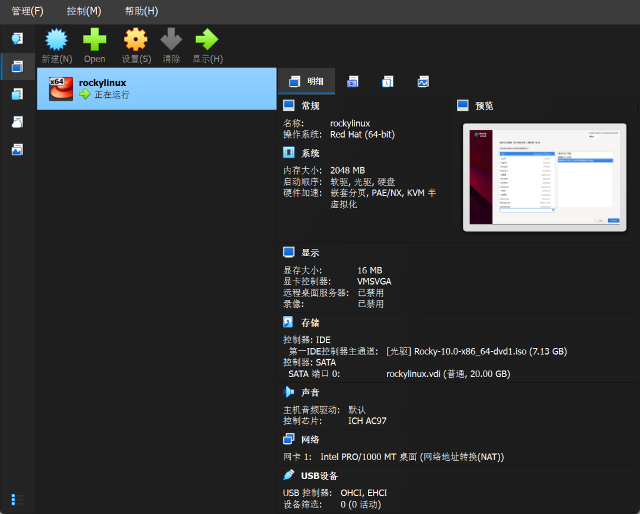Click the 存储 storage section heading

[310, 323]
